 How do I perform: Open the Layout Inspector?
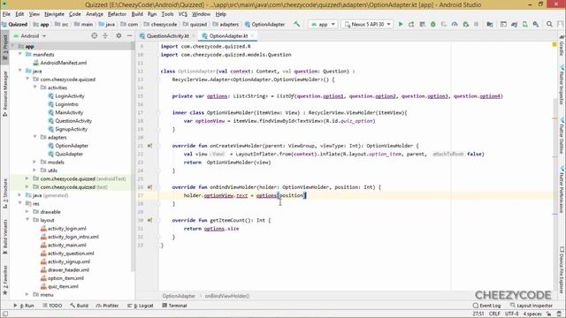531,306
